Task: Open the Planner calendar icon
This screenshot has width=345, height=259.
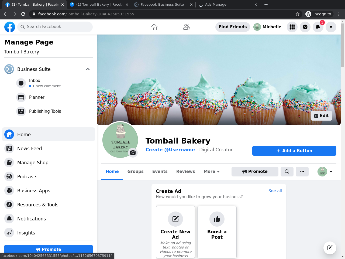Action: click(x=21, y=97)
